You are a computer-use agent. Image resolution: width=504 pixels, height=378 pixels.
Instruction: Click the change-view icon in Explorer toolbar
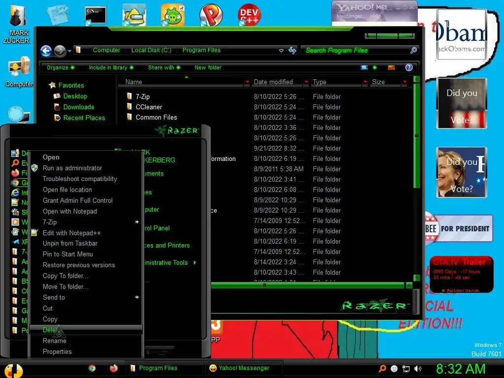coord(364,67)
